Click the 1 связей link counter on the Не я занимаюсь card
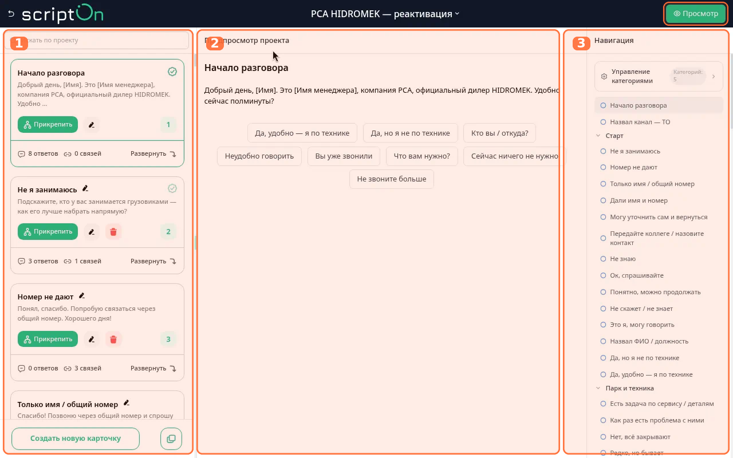Screen dimensions: 733x458 click(x=82, y=260)
